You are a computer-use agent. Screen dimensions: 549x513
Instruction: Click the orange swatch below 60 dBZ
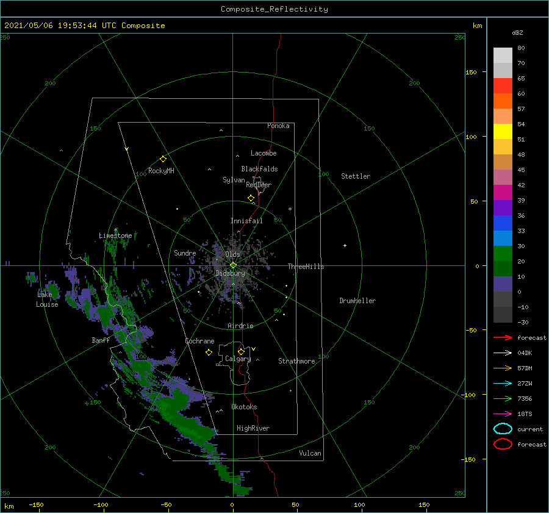coord(503,101)
